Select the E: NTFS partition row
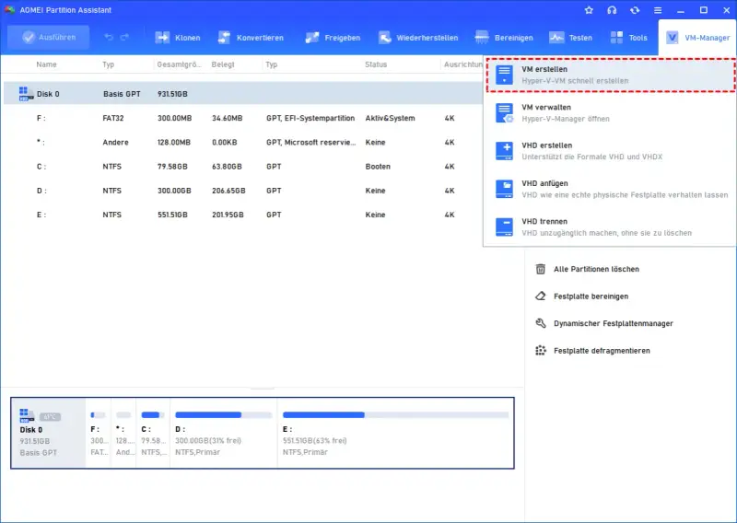 (243, 215)
